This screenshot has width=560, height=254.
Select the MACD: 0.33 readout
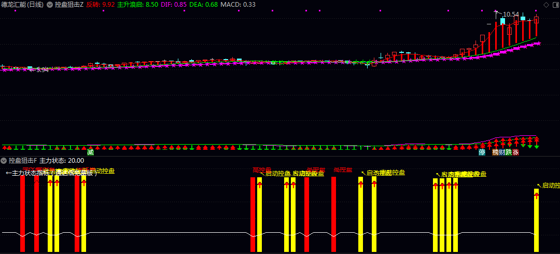(238, 5)
